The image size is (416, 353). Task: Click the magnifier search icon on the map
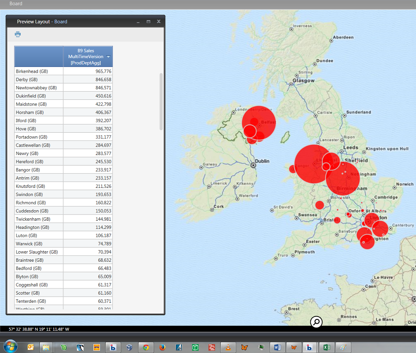316,322
